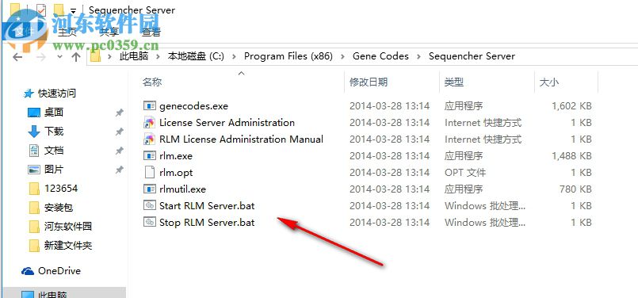This screenshot has height=298, width=638.
Task: Select the 123654 folder name in sidebar
Action: pos(61,189)
